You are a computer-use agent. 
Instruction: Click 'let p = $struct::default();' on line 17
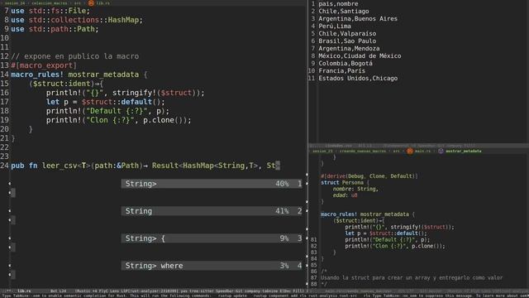coord(105,102)
